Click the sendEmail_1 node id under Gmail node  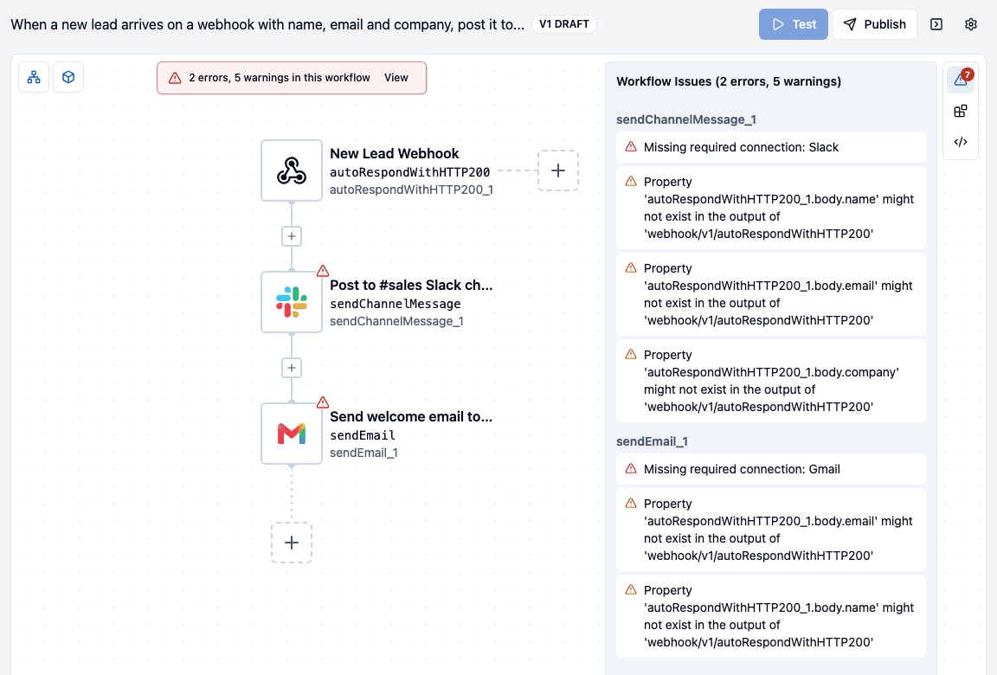pos(363,453)
